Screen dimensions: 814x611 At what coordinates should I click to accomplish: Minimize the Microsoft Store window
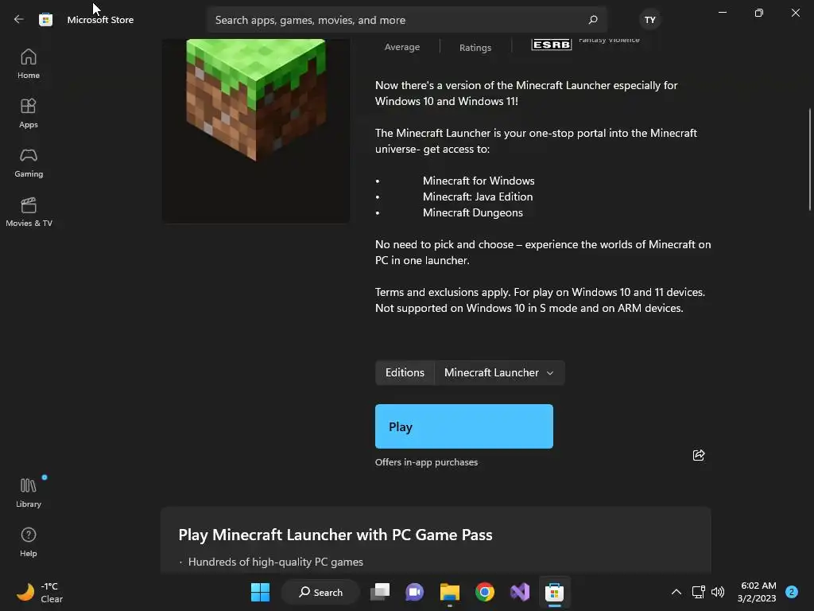click(723, 13)
